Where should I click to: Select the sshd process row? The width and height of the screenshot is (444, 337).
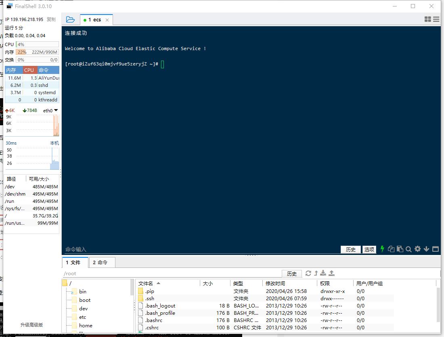[32, 85]
